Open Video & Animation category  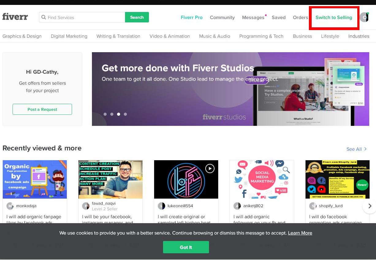[x=170, y=36]
